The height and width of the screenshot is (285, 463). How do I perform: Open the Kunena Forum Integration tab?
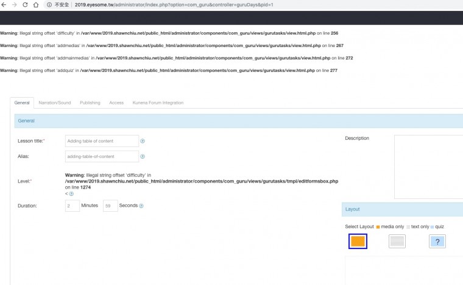(x=158, y=103)
